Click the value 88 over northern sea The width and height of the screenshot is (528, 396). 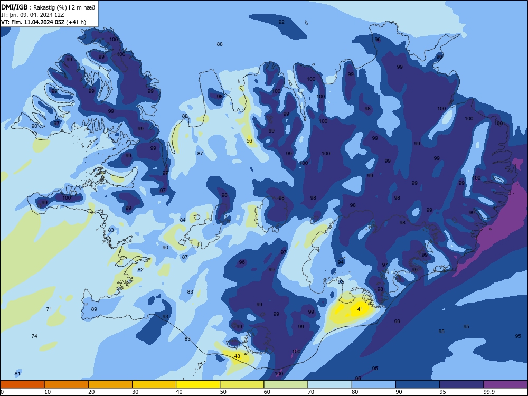coord(220,44)
